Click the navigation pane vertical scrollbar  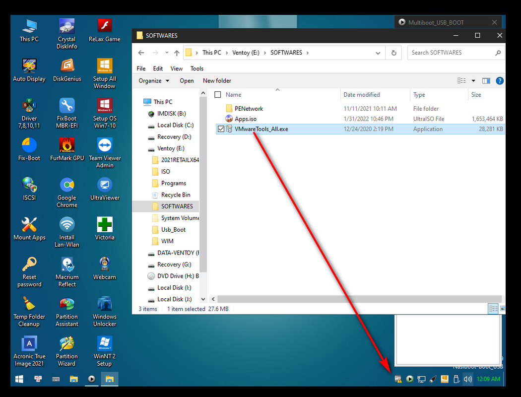(203, 184)
